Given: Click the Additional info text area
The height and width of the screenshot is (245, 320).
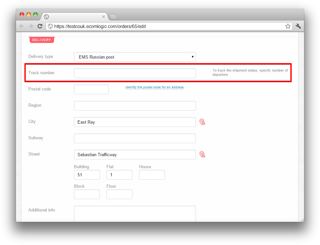Looking at the screenshot, I should pyautogui.click(x=135, y=214).
